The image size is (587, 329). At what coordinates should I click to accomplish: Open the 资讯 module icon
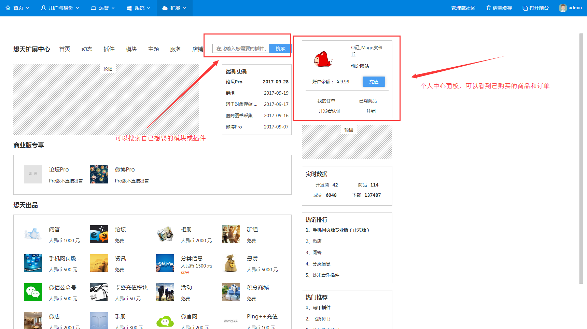click(99, 263)
